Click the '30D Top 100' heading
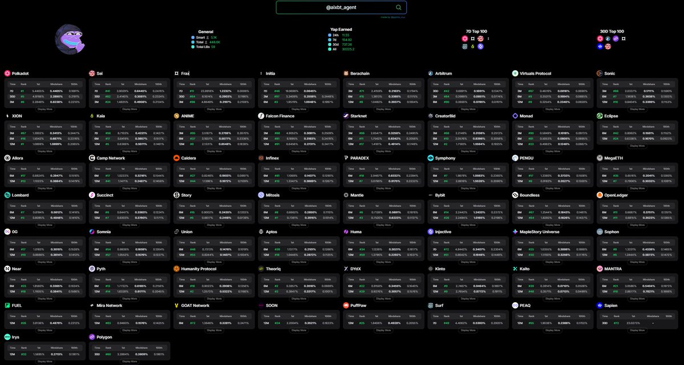Screen dimensions: 684x365 (x=612, y=31)
